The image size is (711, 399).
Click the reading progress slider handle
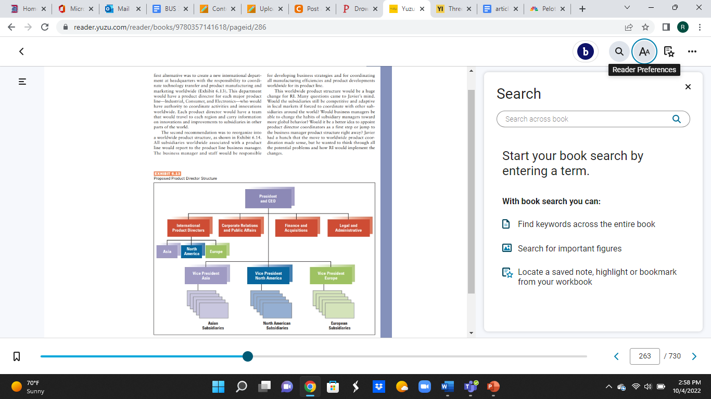tap(248, 356)
